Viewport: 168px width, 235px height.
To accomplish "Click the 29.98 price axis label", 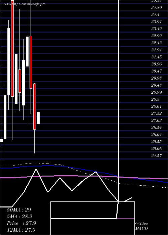I will click(x=157, y=78).
